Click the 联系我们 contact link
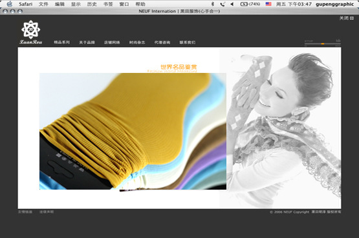The height and width of the screenshot is (238, 359). pos(188,42)
